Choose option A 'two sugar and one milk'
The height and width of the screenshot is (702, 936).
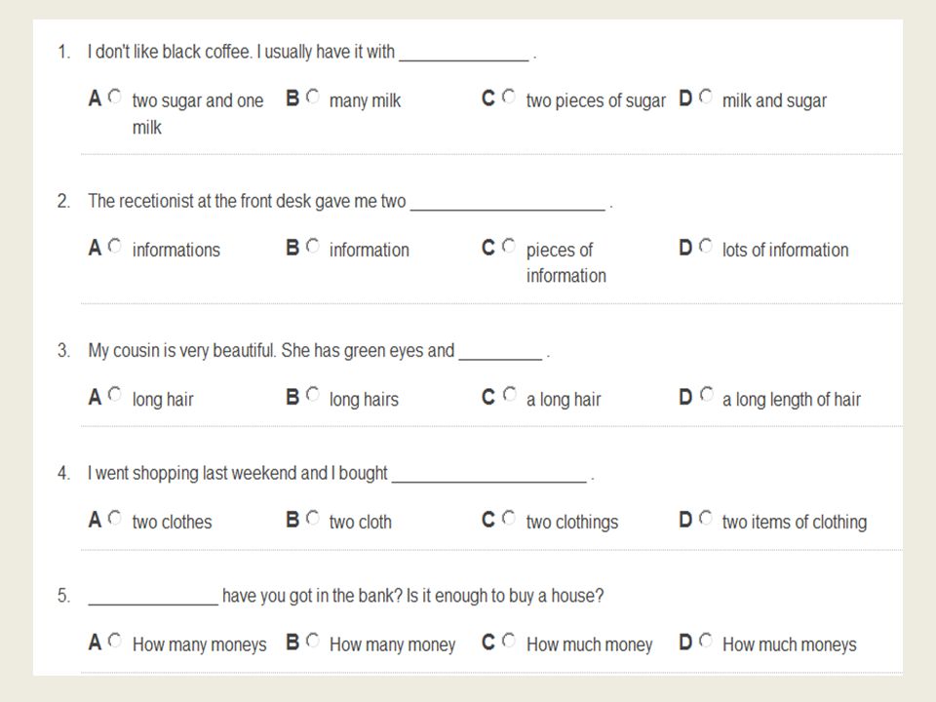coord(115,97)
